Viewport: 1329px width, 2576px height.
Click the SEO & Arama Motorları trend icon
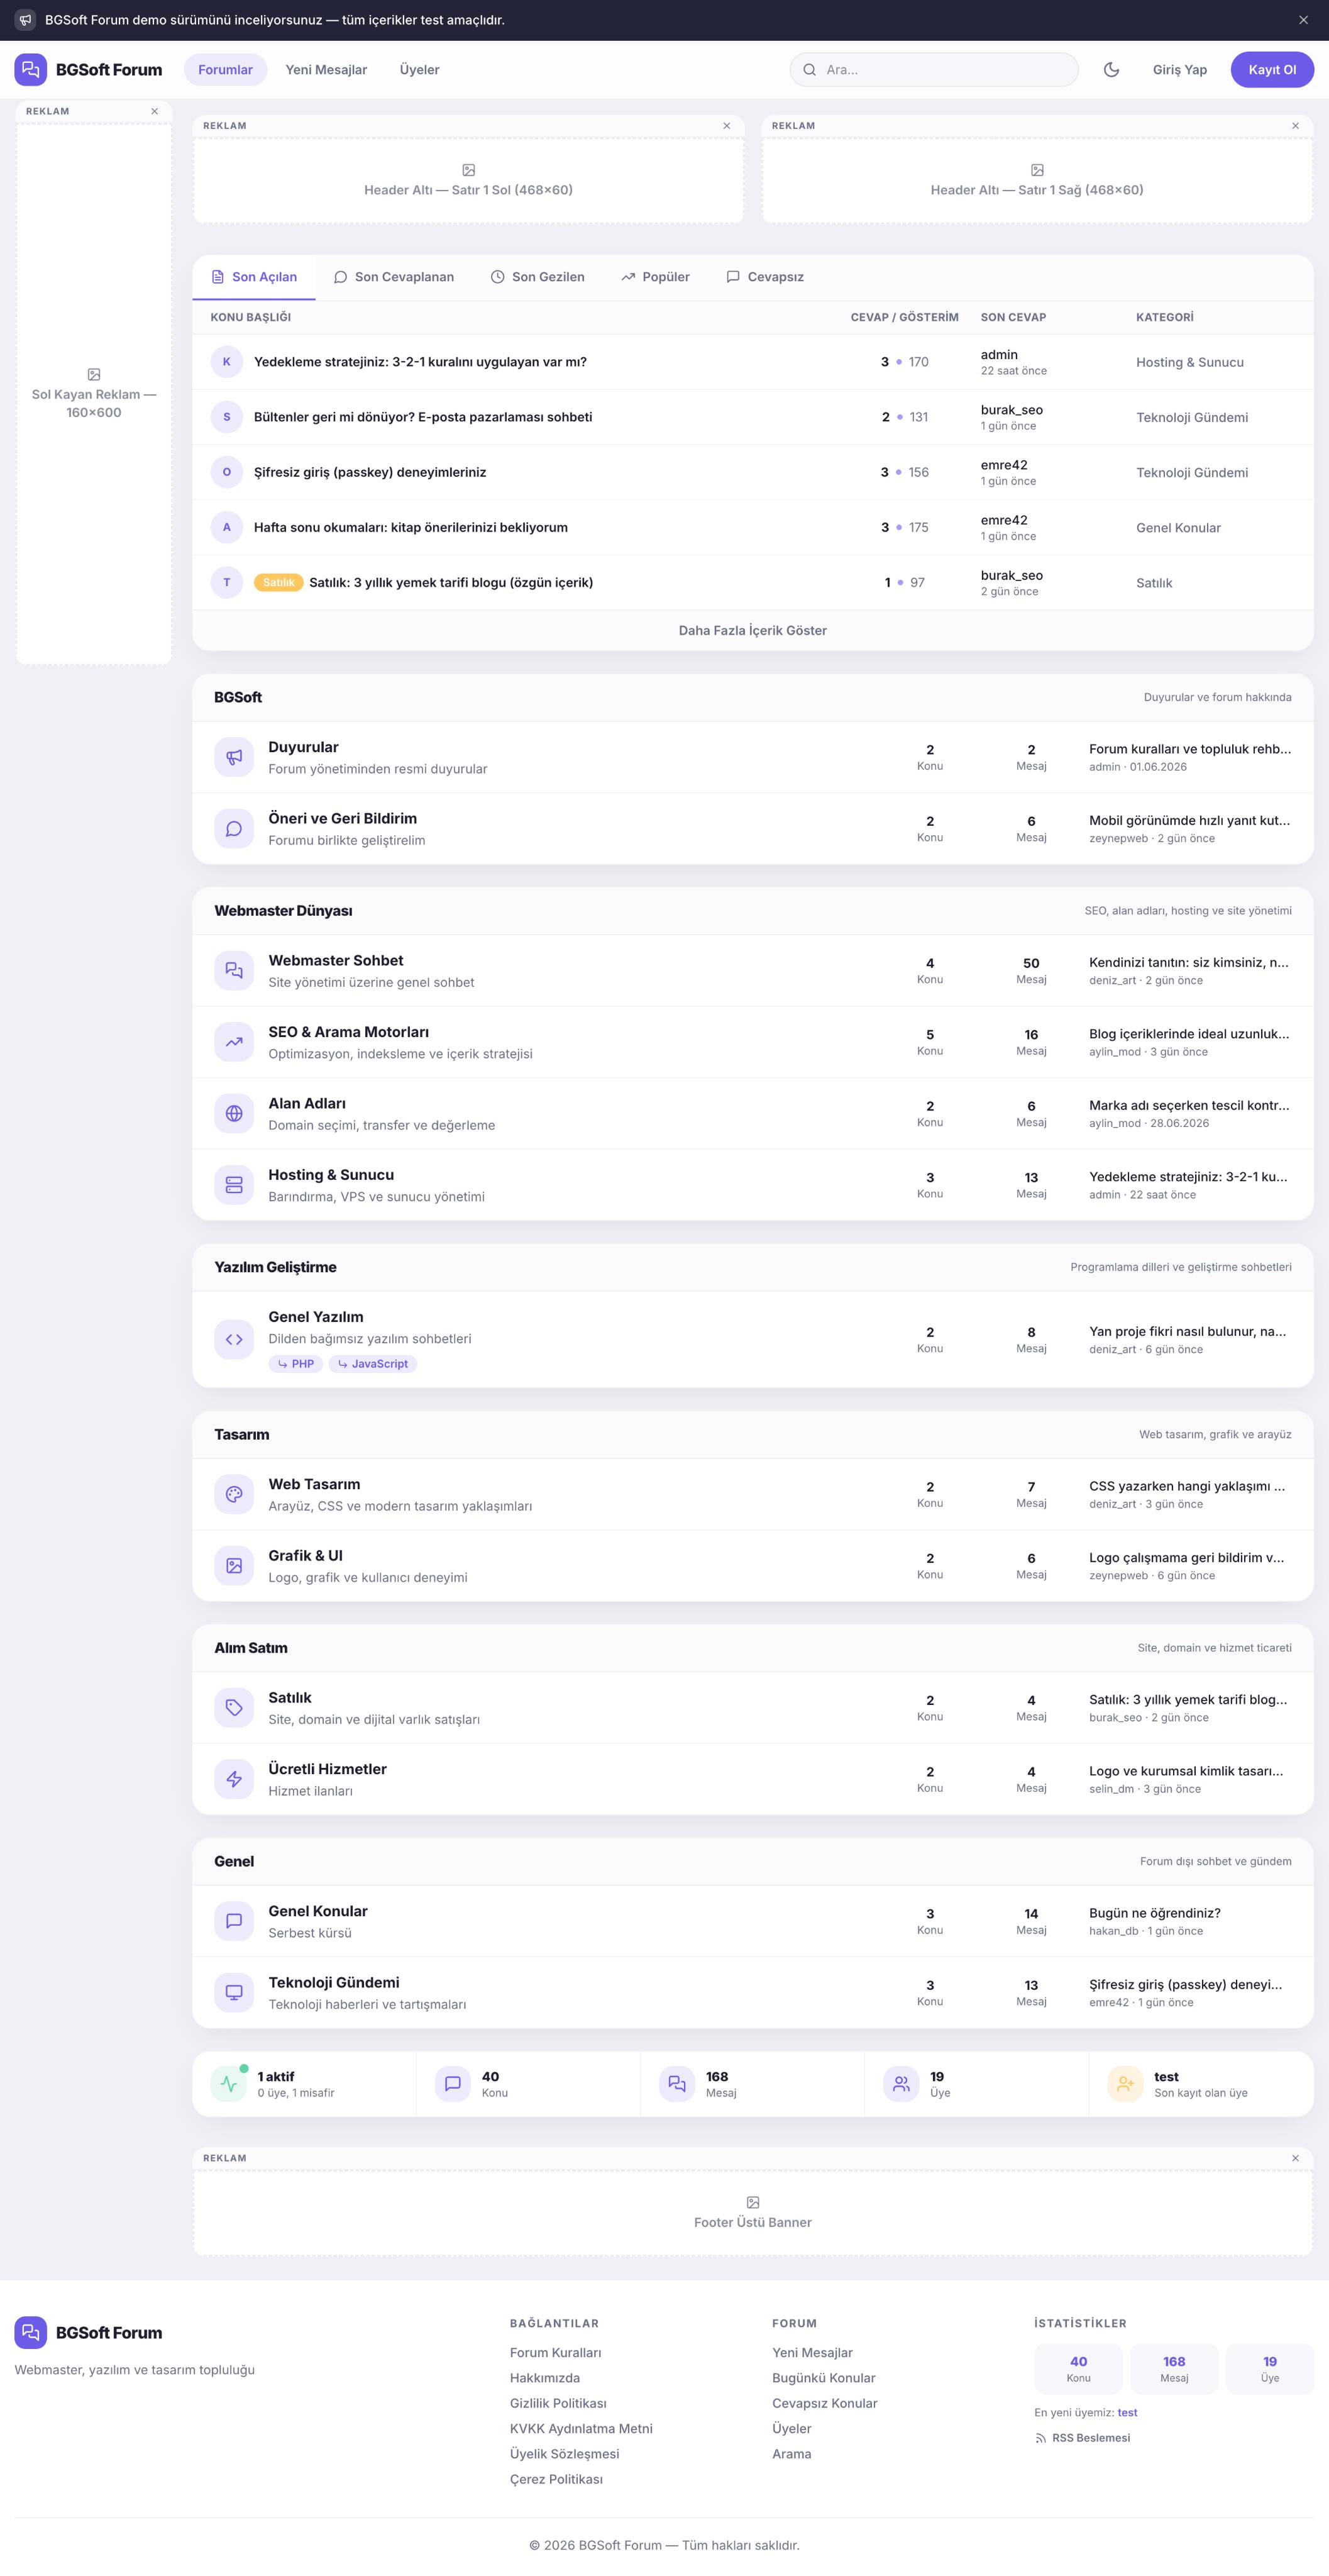click(234, 1042)
